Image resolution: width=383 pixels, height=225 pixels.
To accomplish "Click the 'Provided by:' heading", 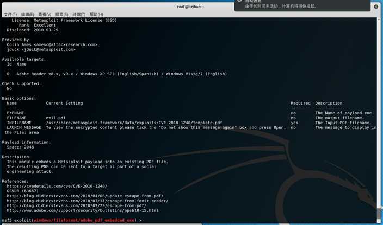I will click(x=17, y=40).
